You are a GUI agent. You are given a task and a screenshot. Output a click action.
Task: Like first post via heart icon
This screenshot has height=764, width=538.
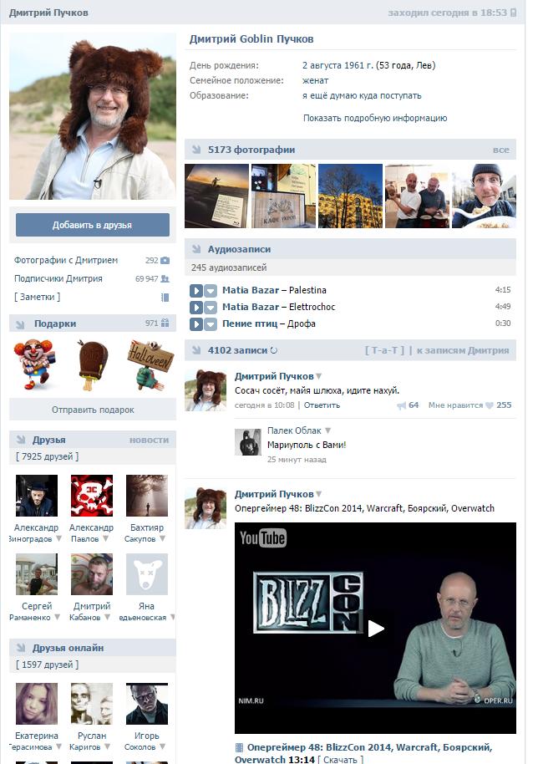click(x=490, y=405)
